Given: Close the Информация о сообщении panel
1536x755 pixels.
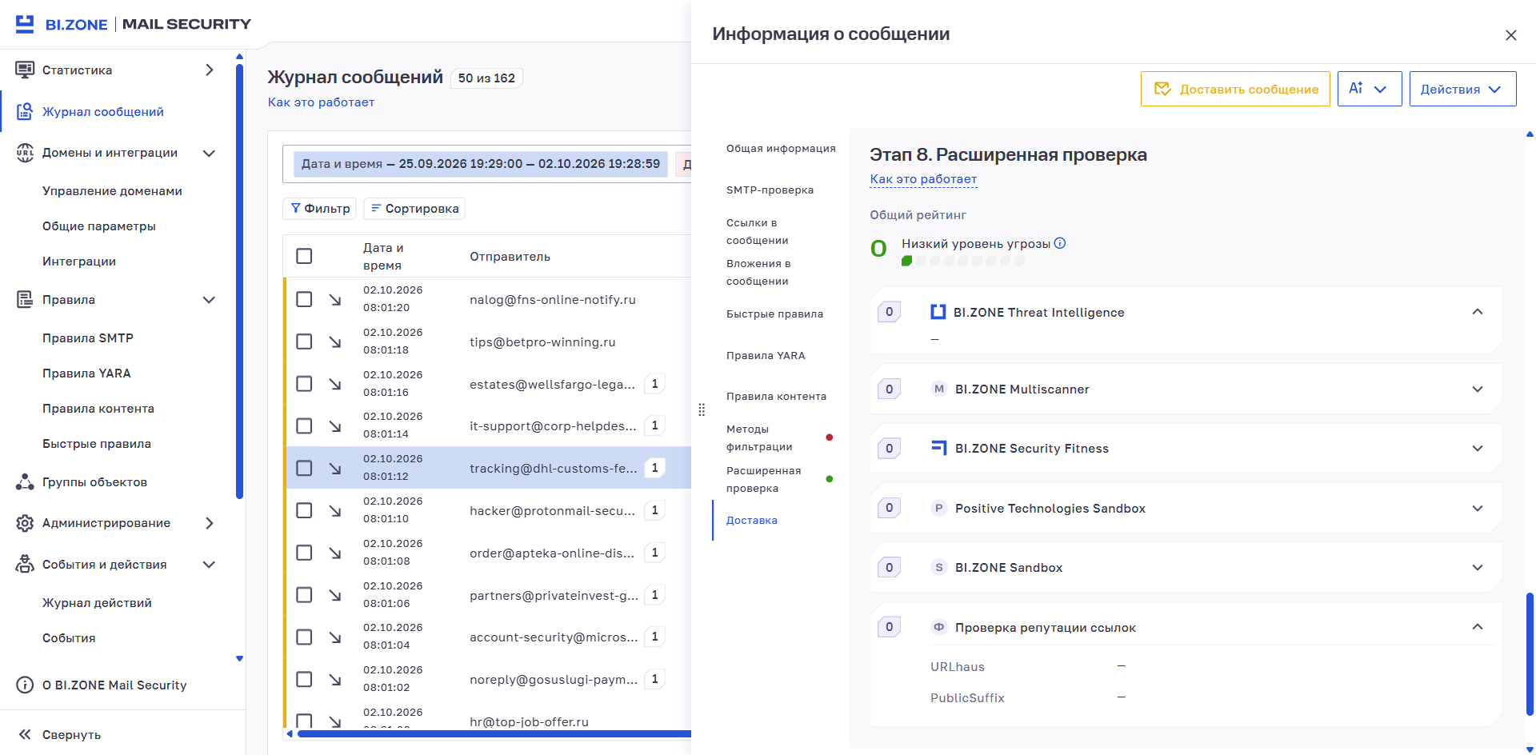Looking at the screenshot, I should (x=1510, y=35).
